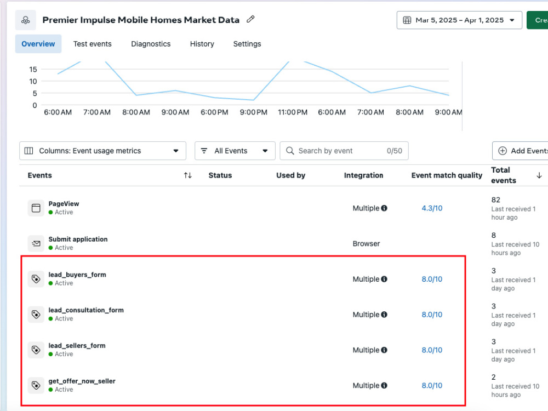Image resolution: width=548 pixels, height=411 pixels.
Task: Click the green Create button
Action: coord(538,20)
